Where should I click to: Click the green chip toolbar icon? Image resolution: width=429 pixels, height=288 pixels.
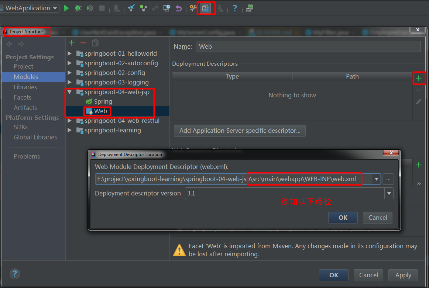[x=250, y=8]
